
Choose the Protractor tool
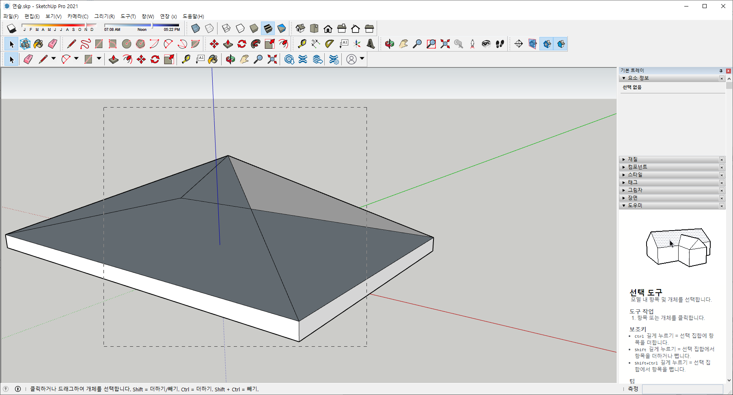(x=329, y=44)
